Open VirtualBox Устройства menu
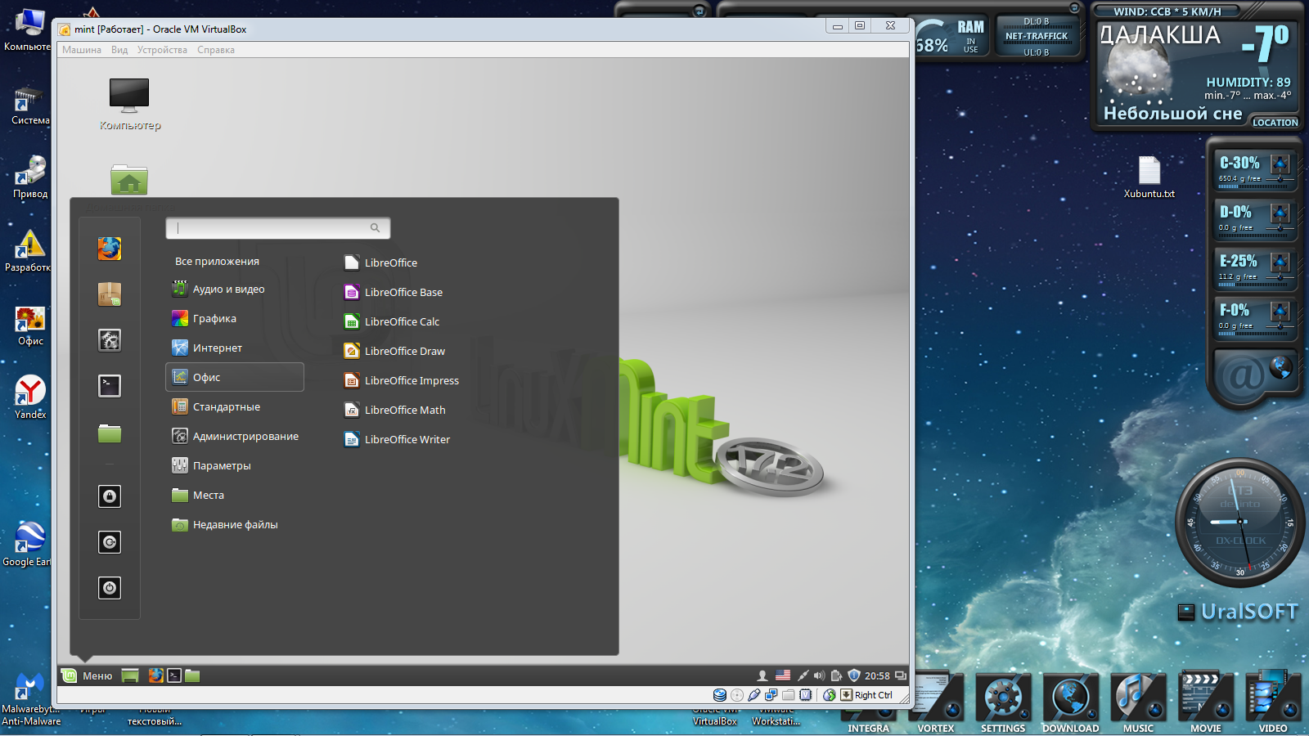The width and height of the screenshot is (1309, 736). (x=162, y=50)
